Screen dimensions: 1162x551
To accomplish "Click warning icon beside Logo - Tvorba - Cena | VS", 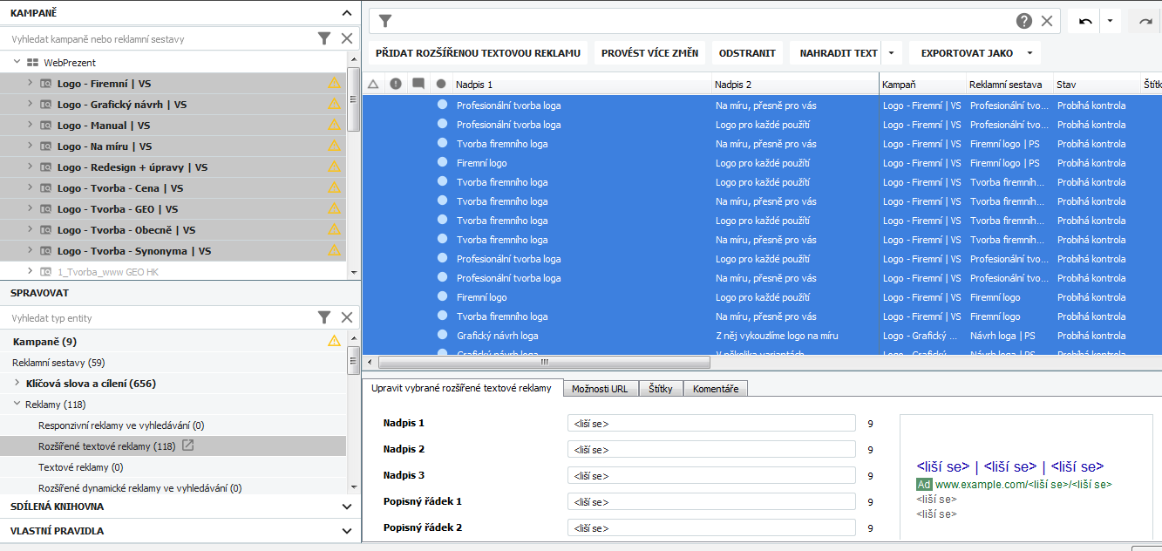I will (x=334, y=187).
